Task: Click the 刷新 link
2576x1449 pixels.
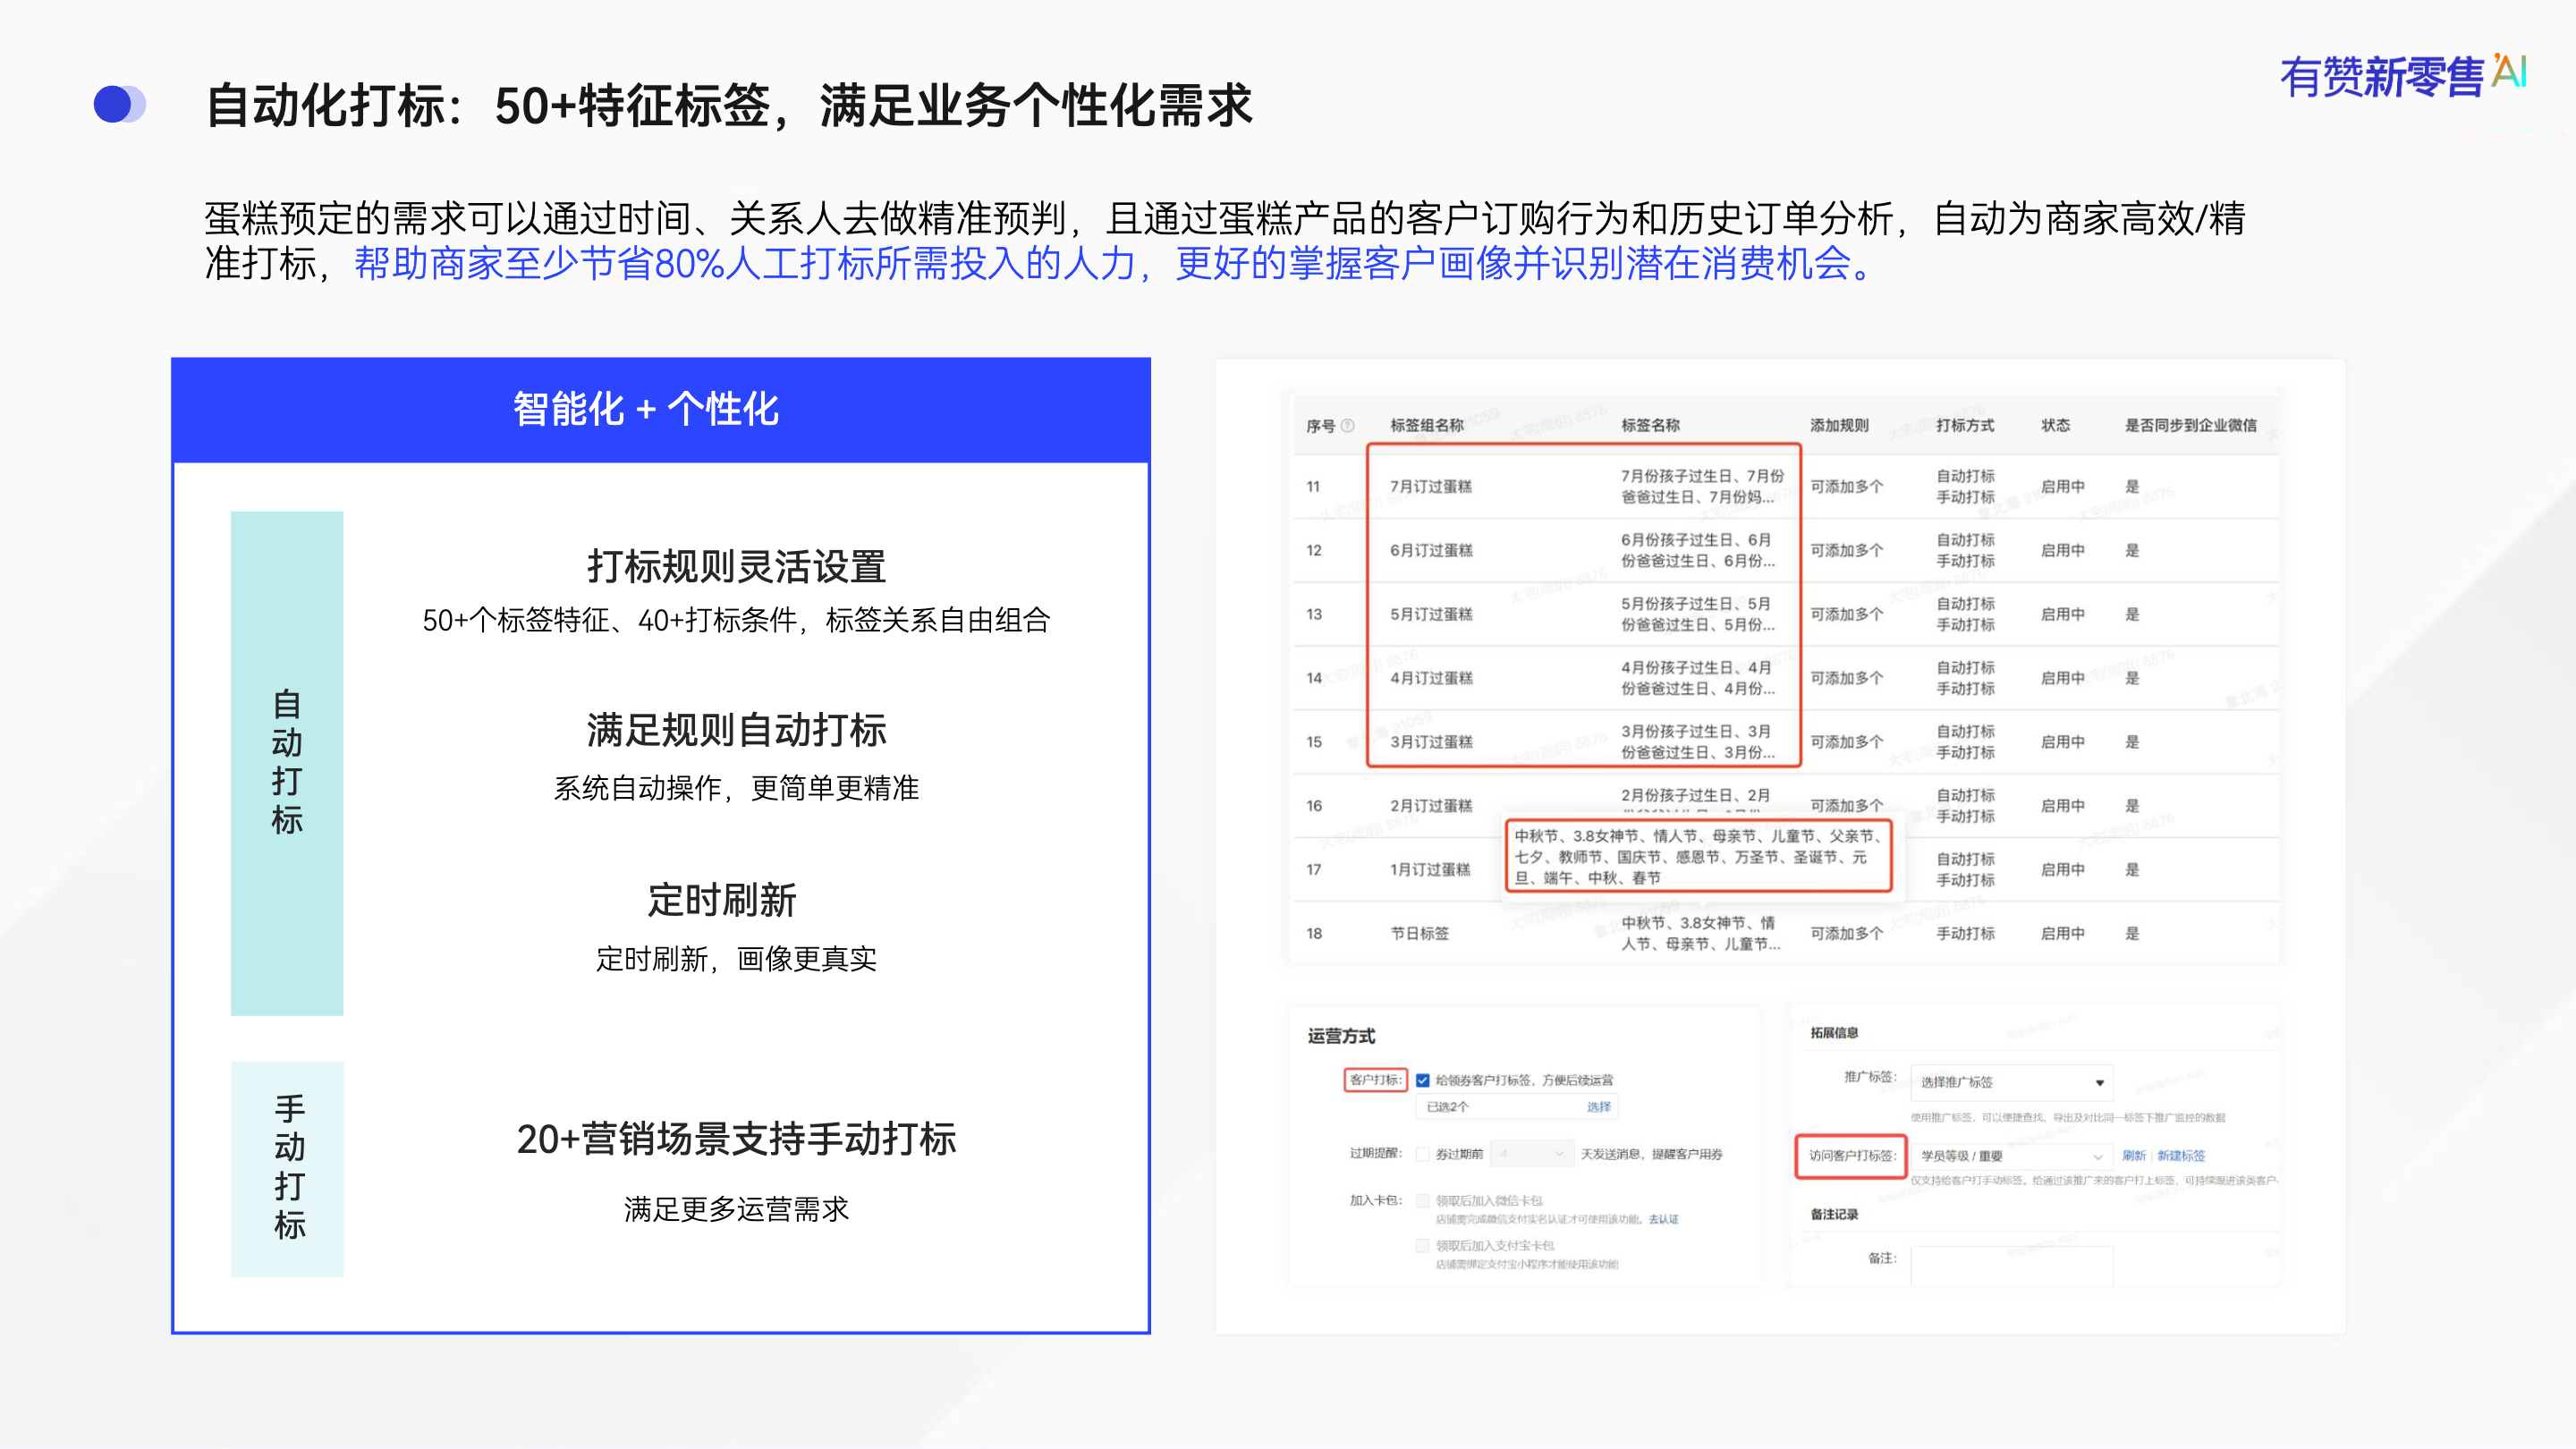Action: click(2134, 1156)
